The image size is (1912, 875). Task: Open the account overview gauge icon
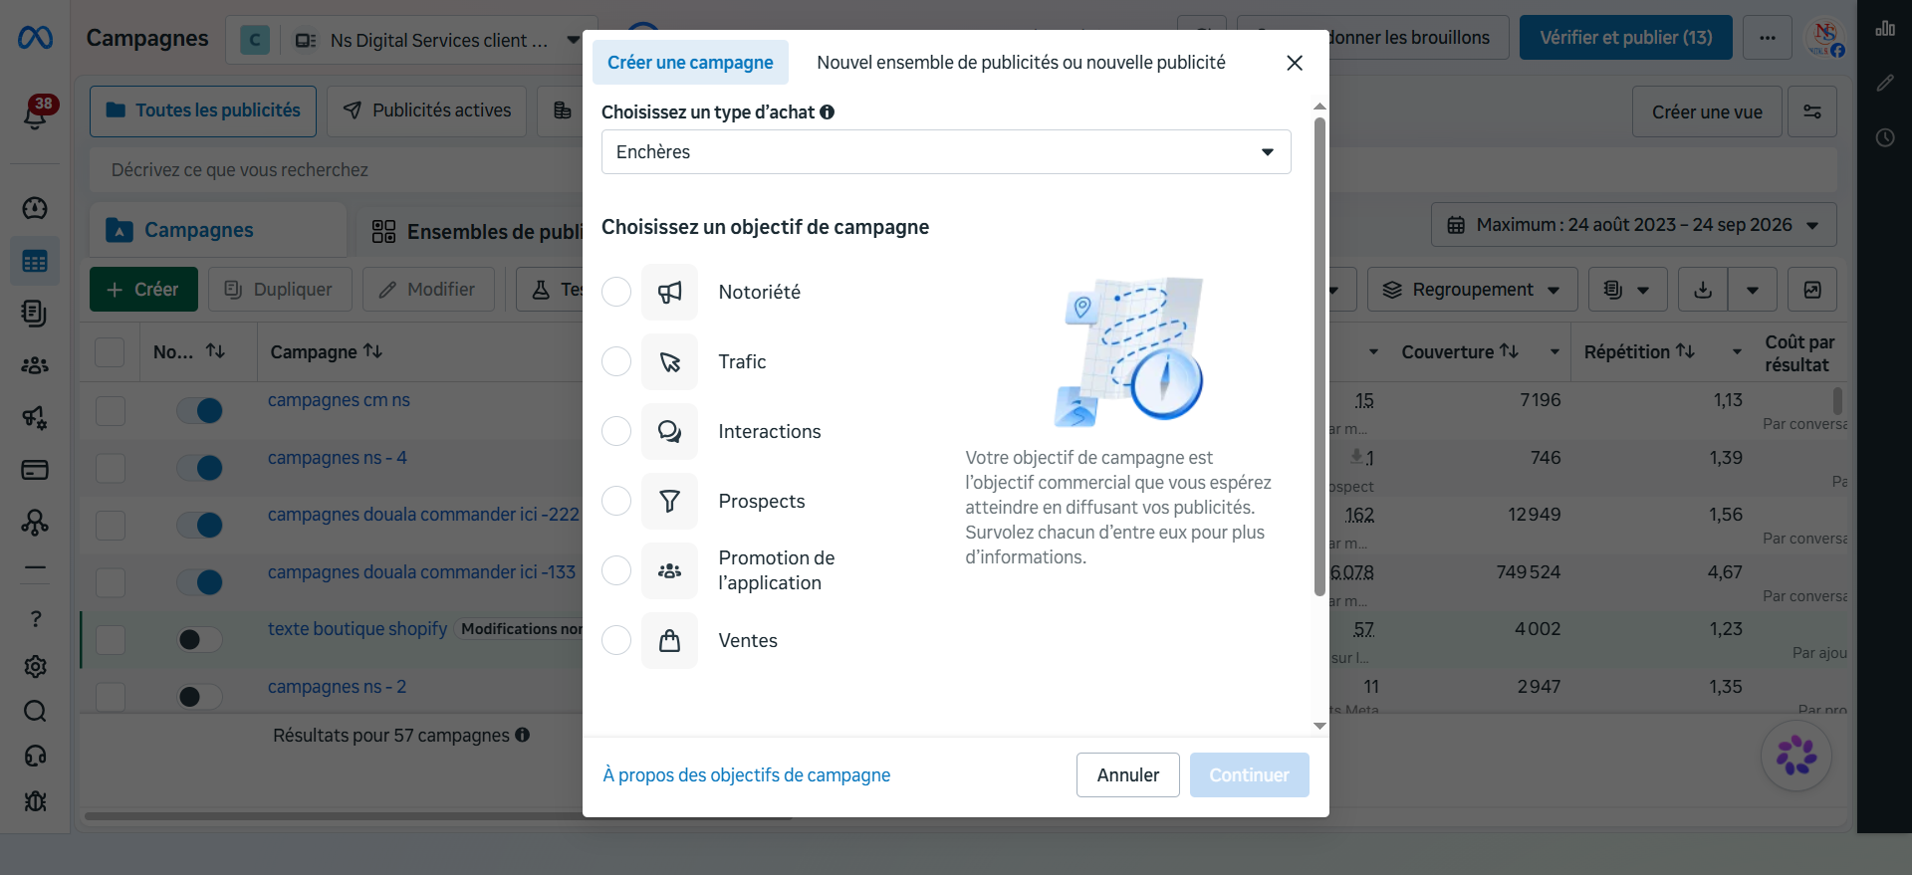(35, 208)
